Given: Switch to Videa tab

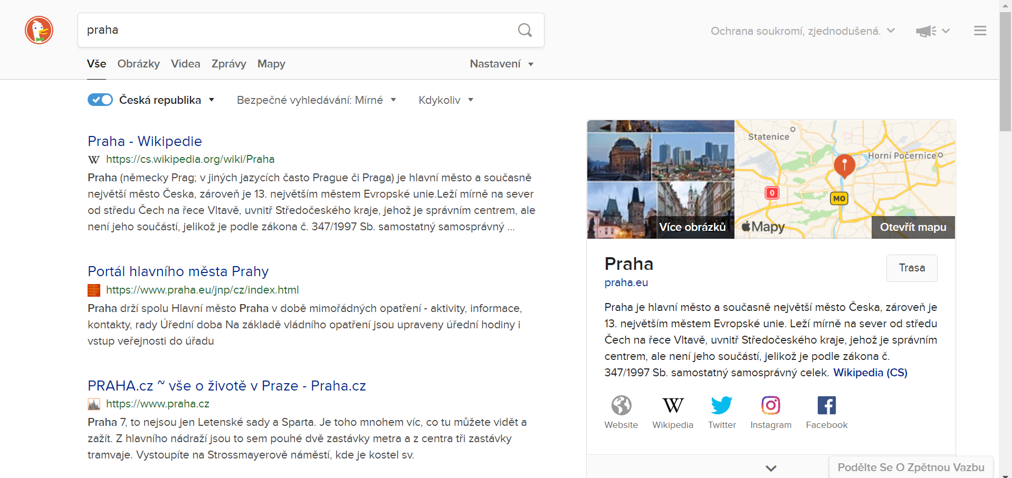Looking at the screenshot, I should (186, 64).
